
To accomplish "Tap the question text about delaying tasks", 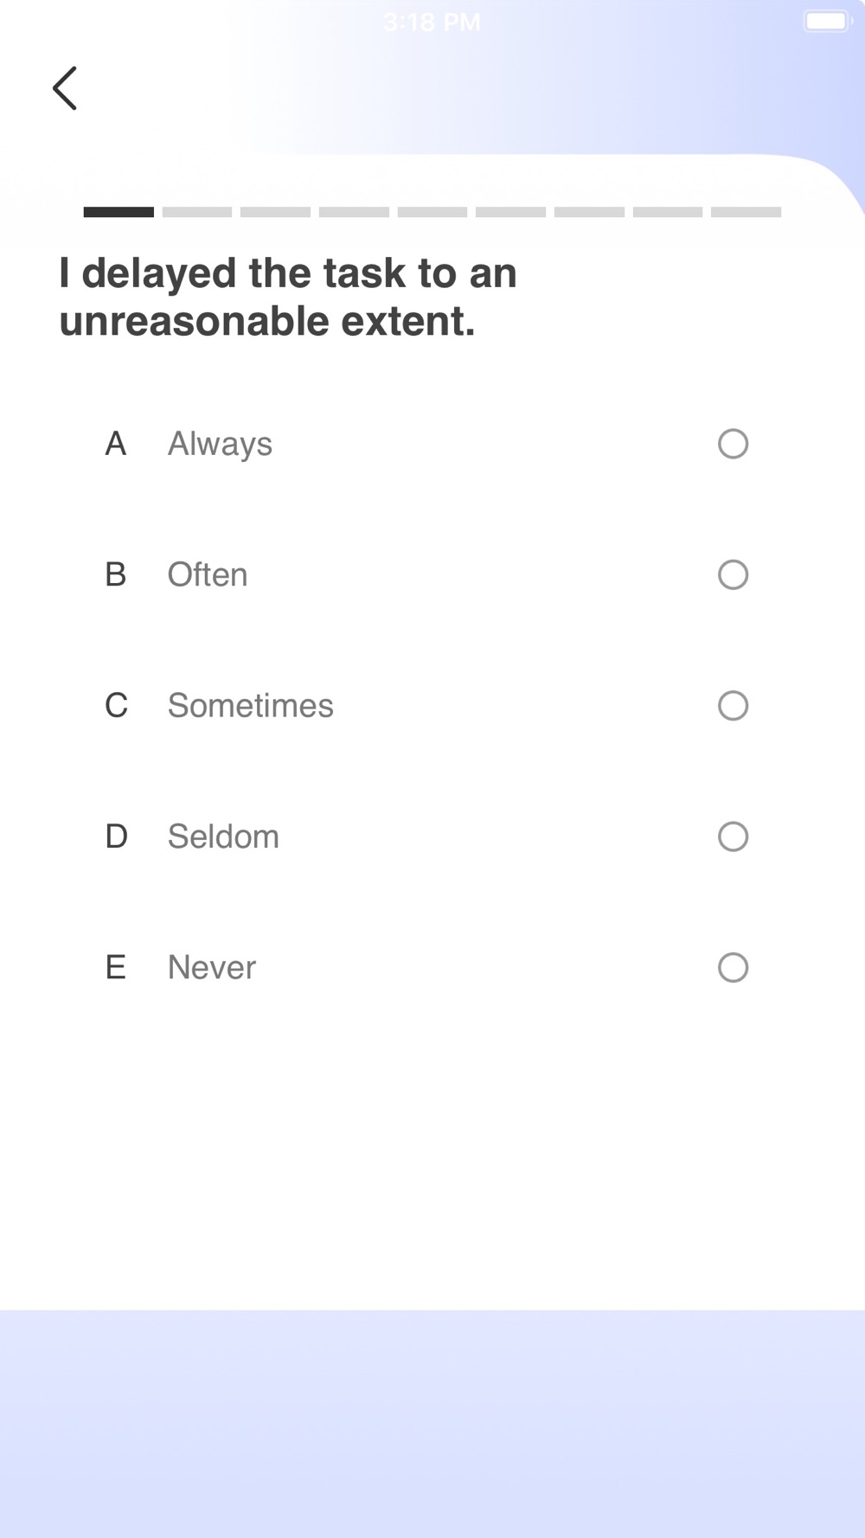I will tap(288, 297).
